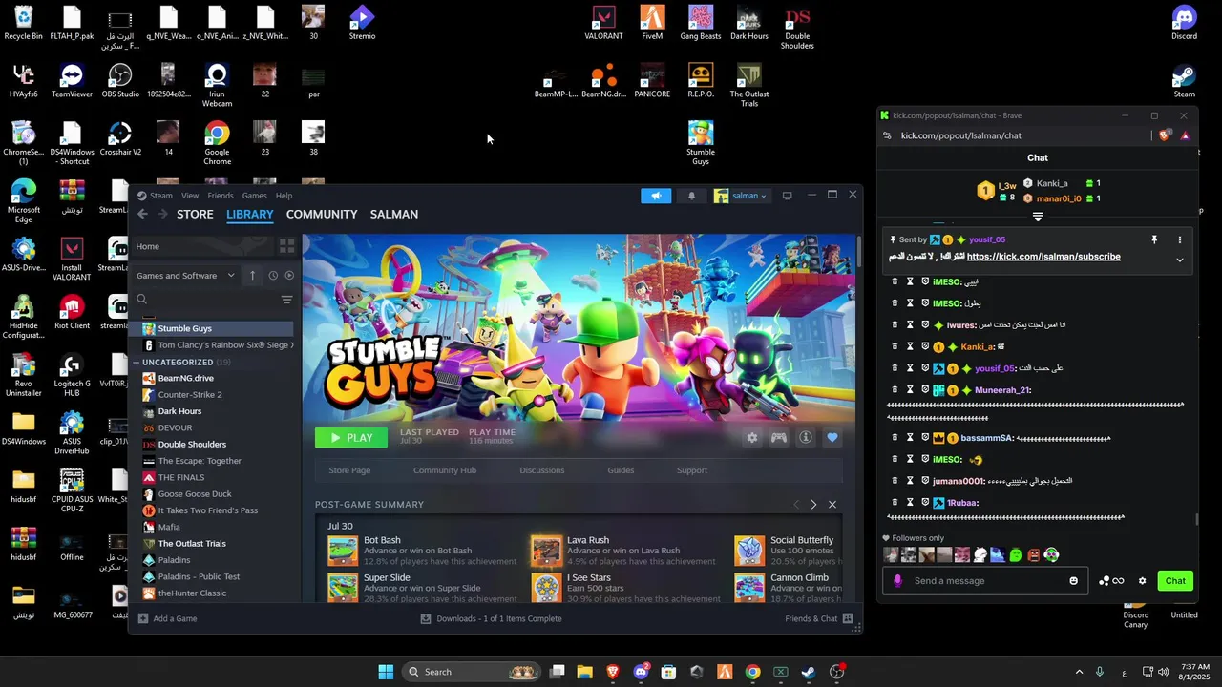Open Games and Software filter dropdown

coord(186,276)
